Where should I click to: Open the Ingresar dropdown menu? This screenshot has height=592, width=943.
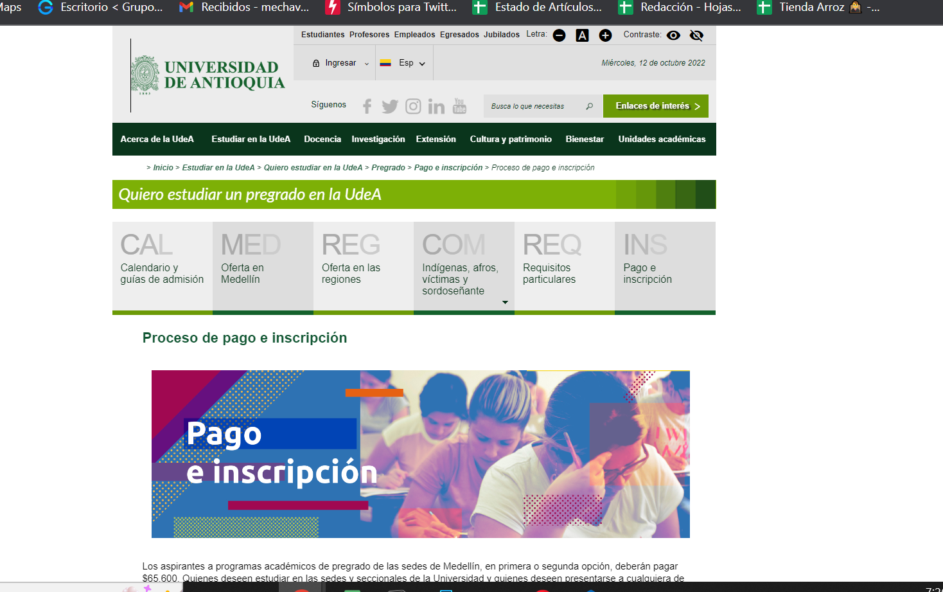click(340, 62)
